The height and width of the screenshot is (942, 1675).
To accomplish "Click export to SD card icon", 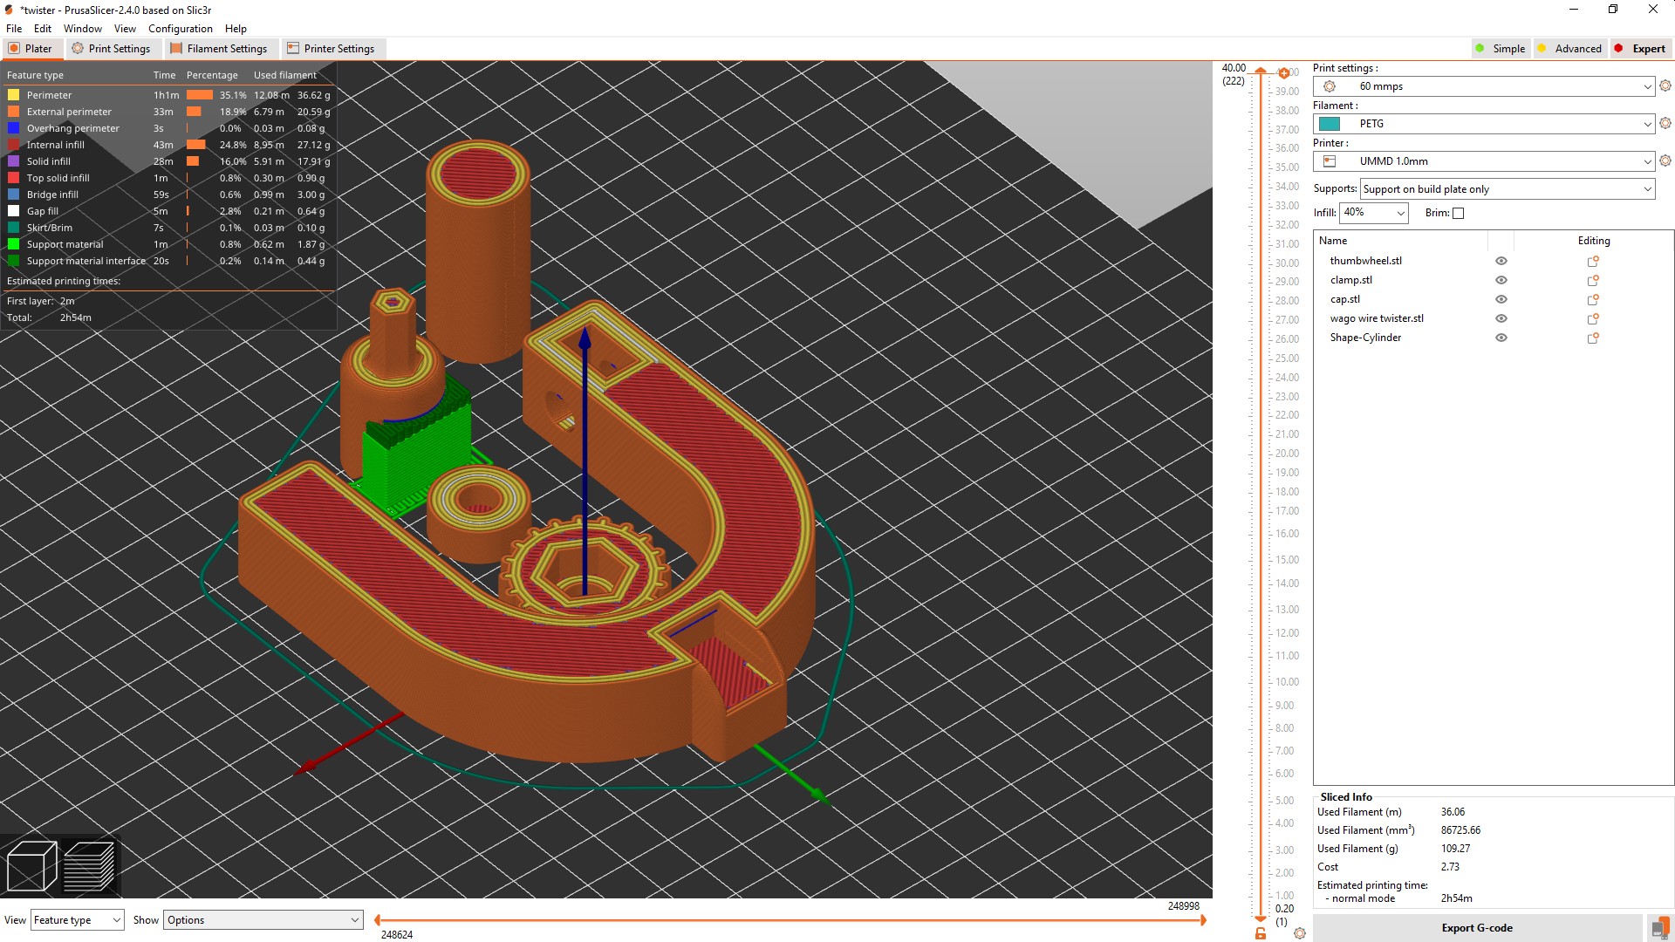I will coord(1659,928).
